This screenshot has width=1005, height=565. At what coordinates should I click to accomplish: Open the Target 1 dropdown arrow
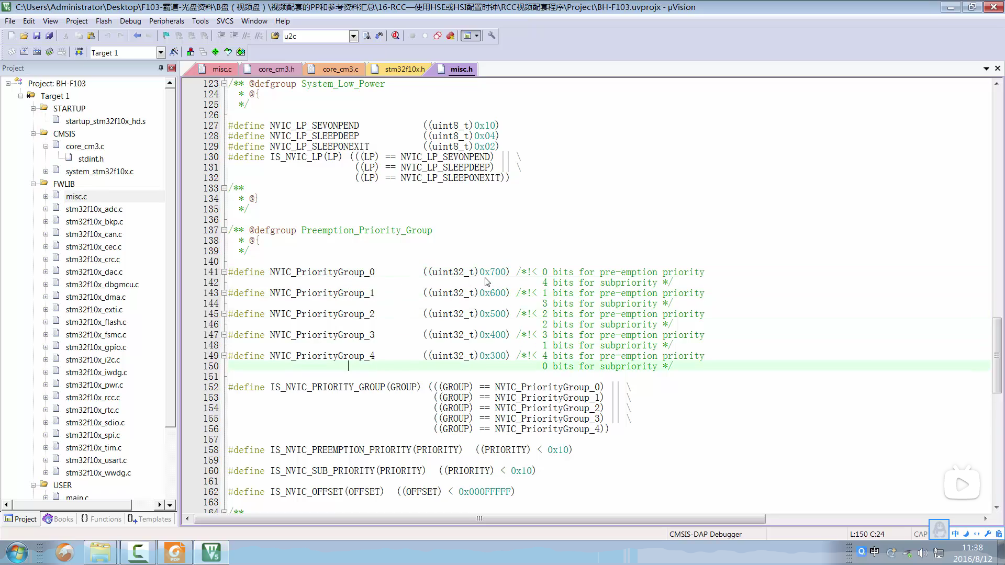161,52
